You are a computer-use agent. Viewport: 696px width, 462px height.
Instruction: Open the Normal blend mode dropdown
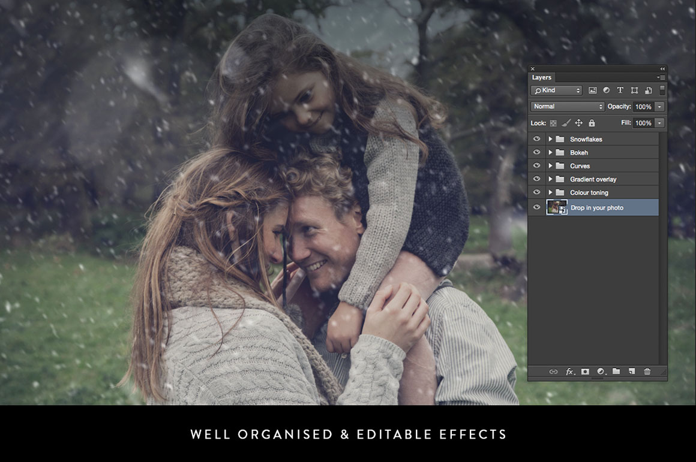click(567, 107)
